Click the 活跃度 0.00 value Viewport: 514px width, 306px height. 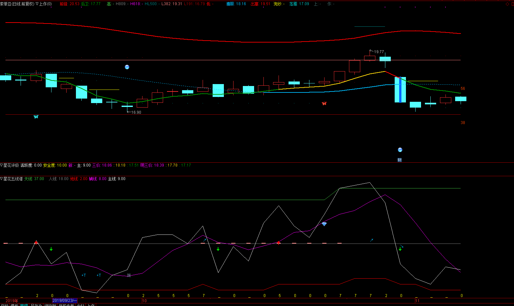point(31,165)
